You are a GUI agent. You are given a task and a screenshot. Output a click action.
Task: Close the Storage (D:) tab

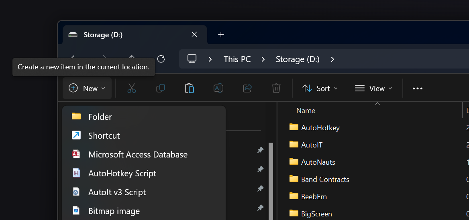tap(194, 34)
